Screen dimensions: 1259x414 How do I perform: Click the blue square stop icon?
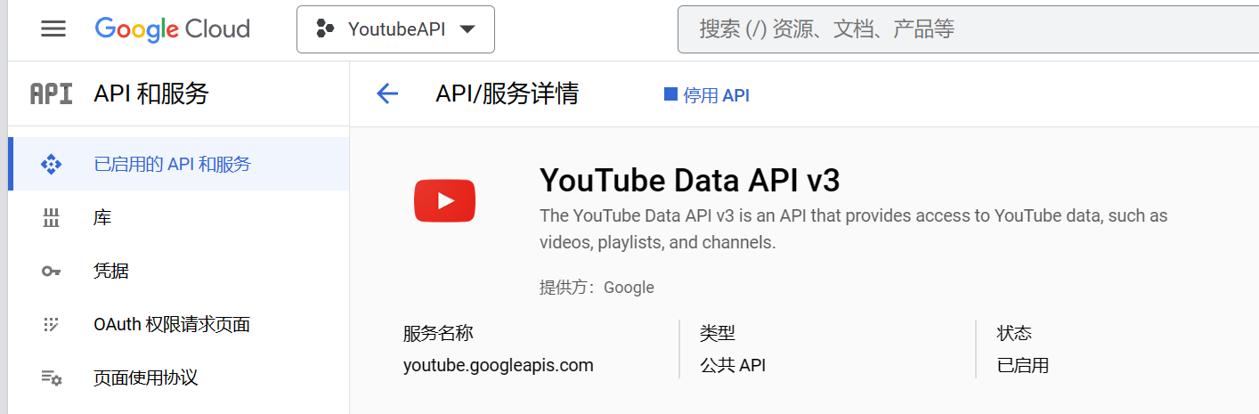pyautogui.click(x=671, y=94)
